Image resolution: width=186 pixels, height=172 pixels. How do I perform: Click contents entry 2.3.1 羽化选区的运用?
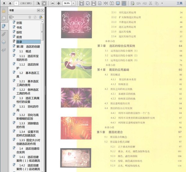tap(124, 12)
